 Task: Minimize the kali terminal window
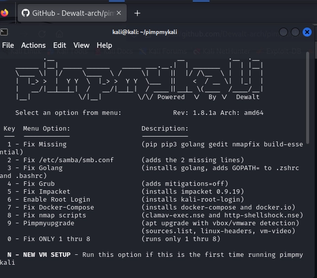coord(283,32)
